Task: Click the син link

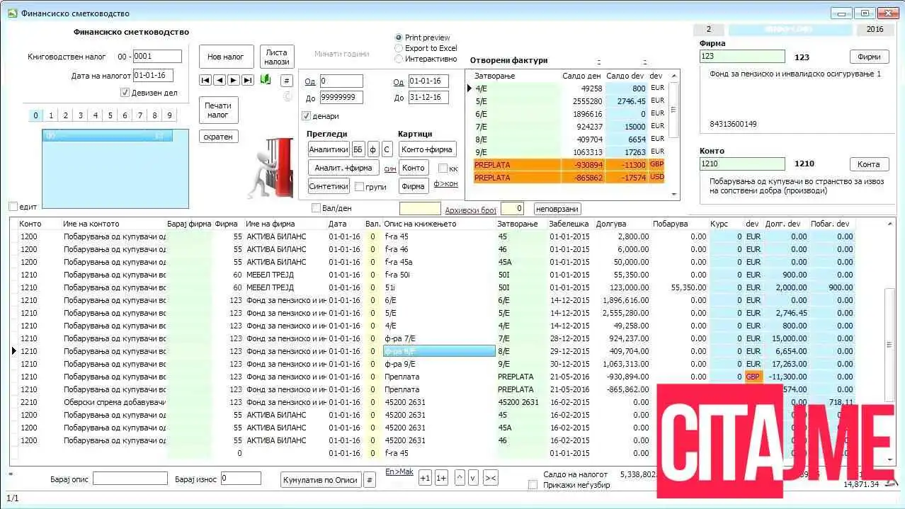Action: (390, 168)
